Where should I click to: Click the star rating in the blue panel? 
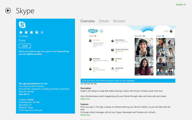[31, 32]
